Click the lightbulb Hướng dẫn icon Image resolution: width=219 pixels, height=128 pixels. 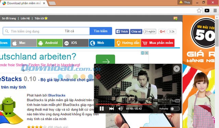(118, 43)
